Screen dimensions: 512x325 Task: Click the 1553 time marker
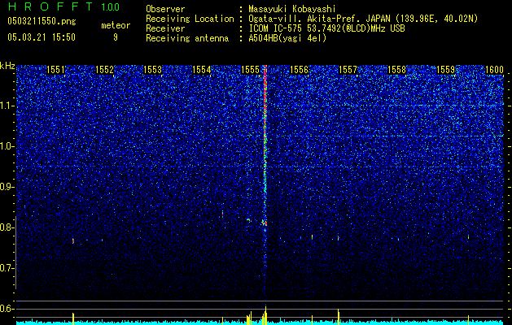(153, 70)
